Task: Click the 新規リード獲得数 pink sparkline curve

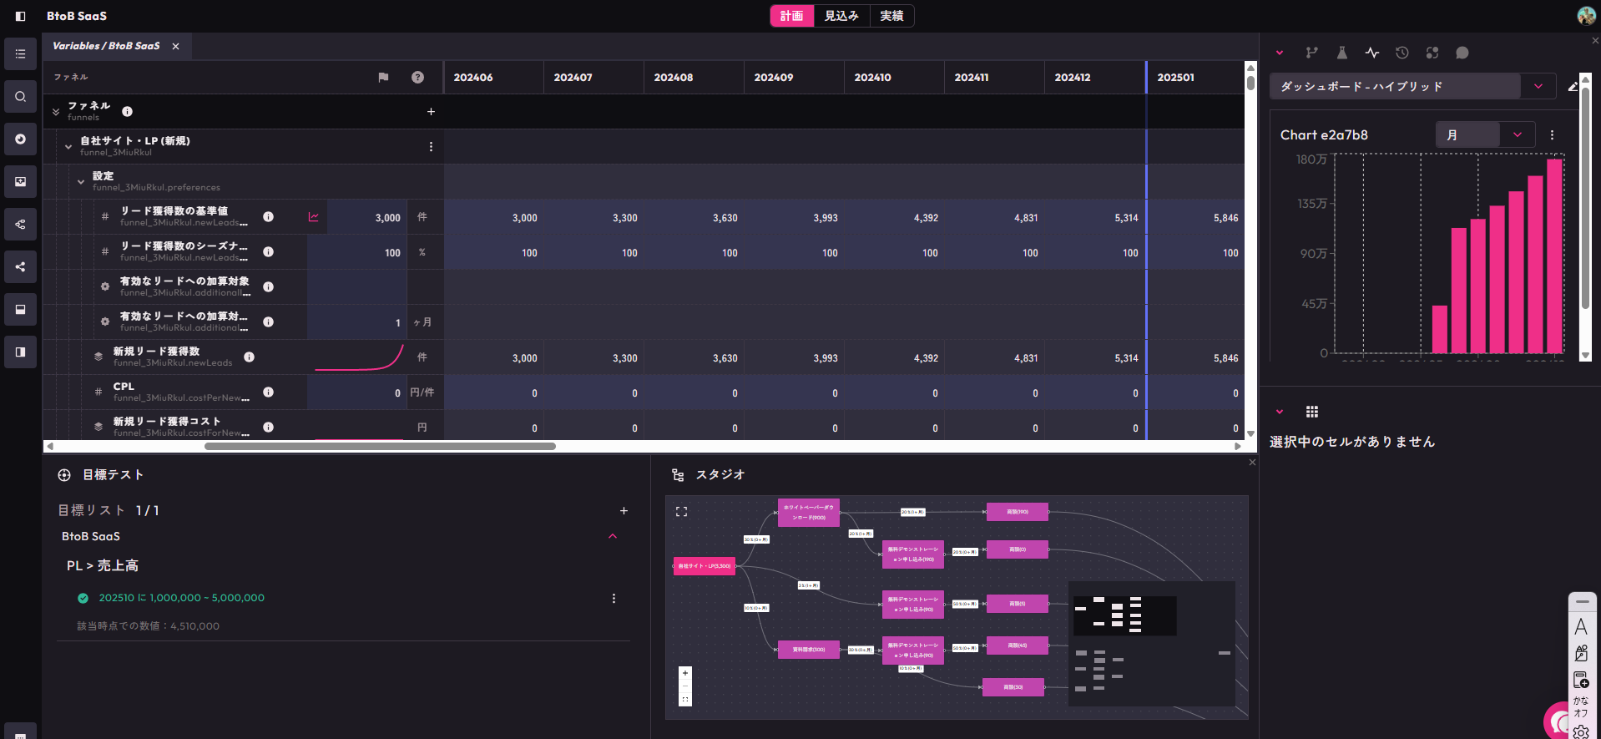Action: (359, 357)
